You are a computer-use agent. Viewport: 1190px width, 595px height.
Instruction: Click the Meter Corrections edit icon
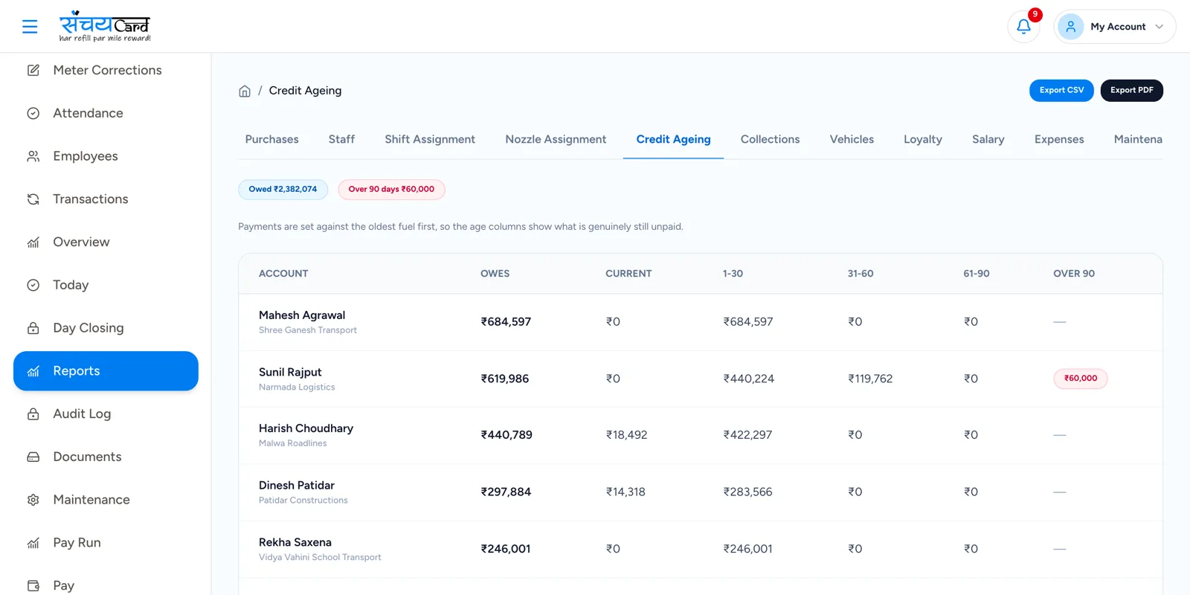point(33,70)
